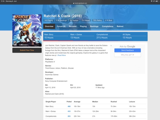Open the 433 polled Main + Extras link
This screenshot has width=160, height=120.
tap(69, 111)
